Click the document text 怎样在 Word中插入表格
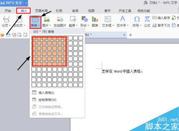The width and height of the screenshot is (179, 131). [122, 71]
